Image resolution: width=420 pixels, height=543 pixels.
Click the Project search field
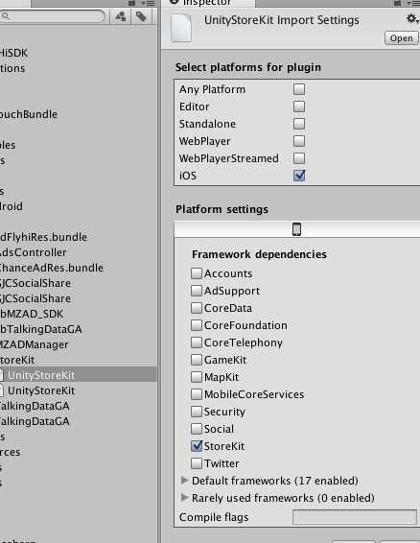click(x=52, y=16)
